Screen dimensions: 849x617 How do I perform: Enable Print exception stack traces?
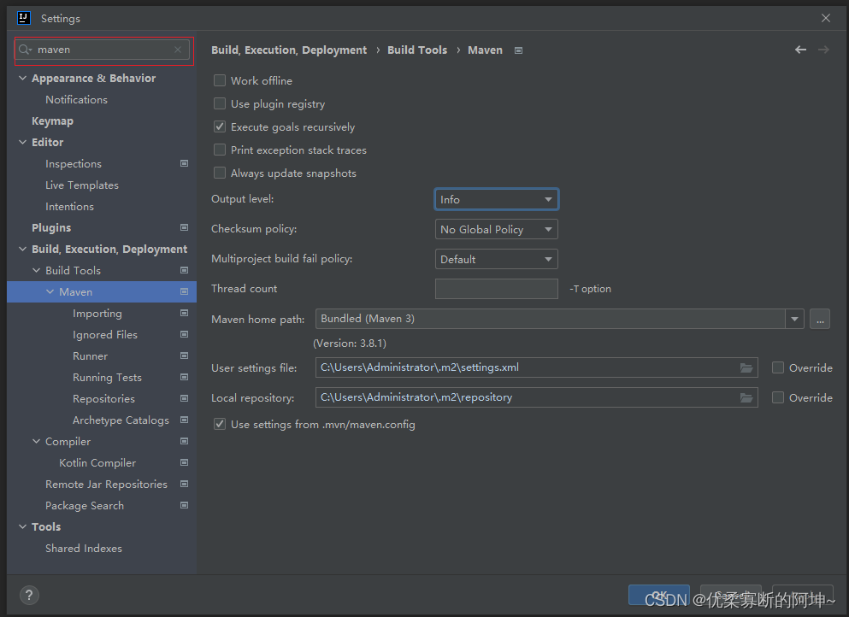click(x=219, y=150)
